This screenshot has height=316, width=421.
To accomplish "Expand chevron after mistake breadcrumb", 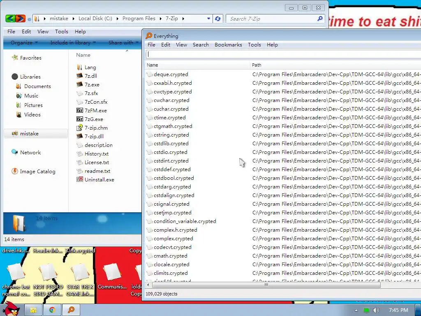I will 73,19.
